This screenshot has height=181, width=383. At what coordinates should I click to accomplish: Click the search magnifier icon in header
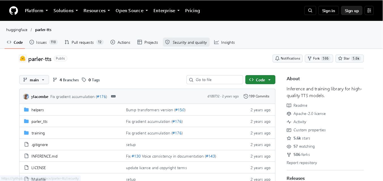point(310,10)
